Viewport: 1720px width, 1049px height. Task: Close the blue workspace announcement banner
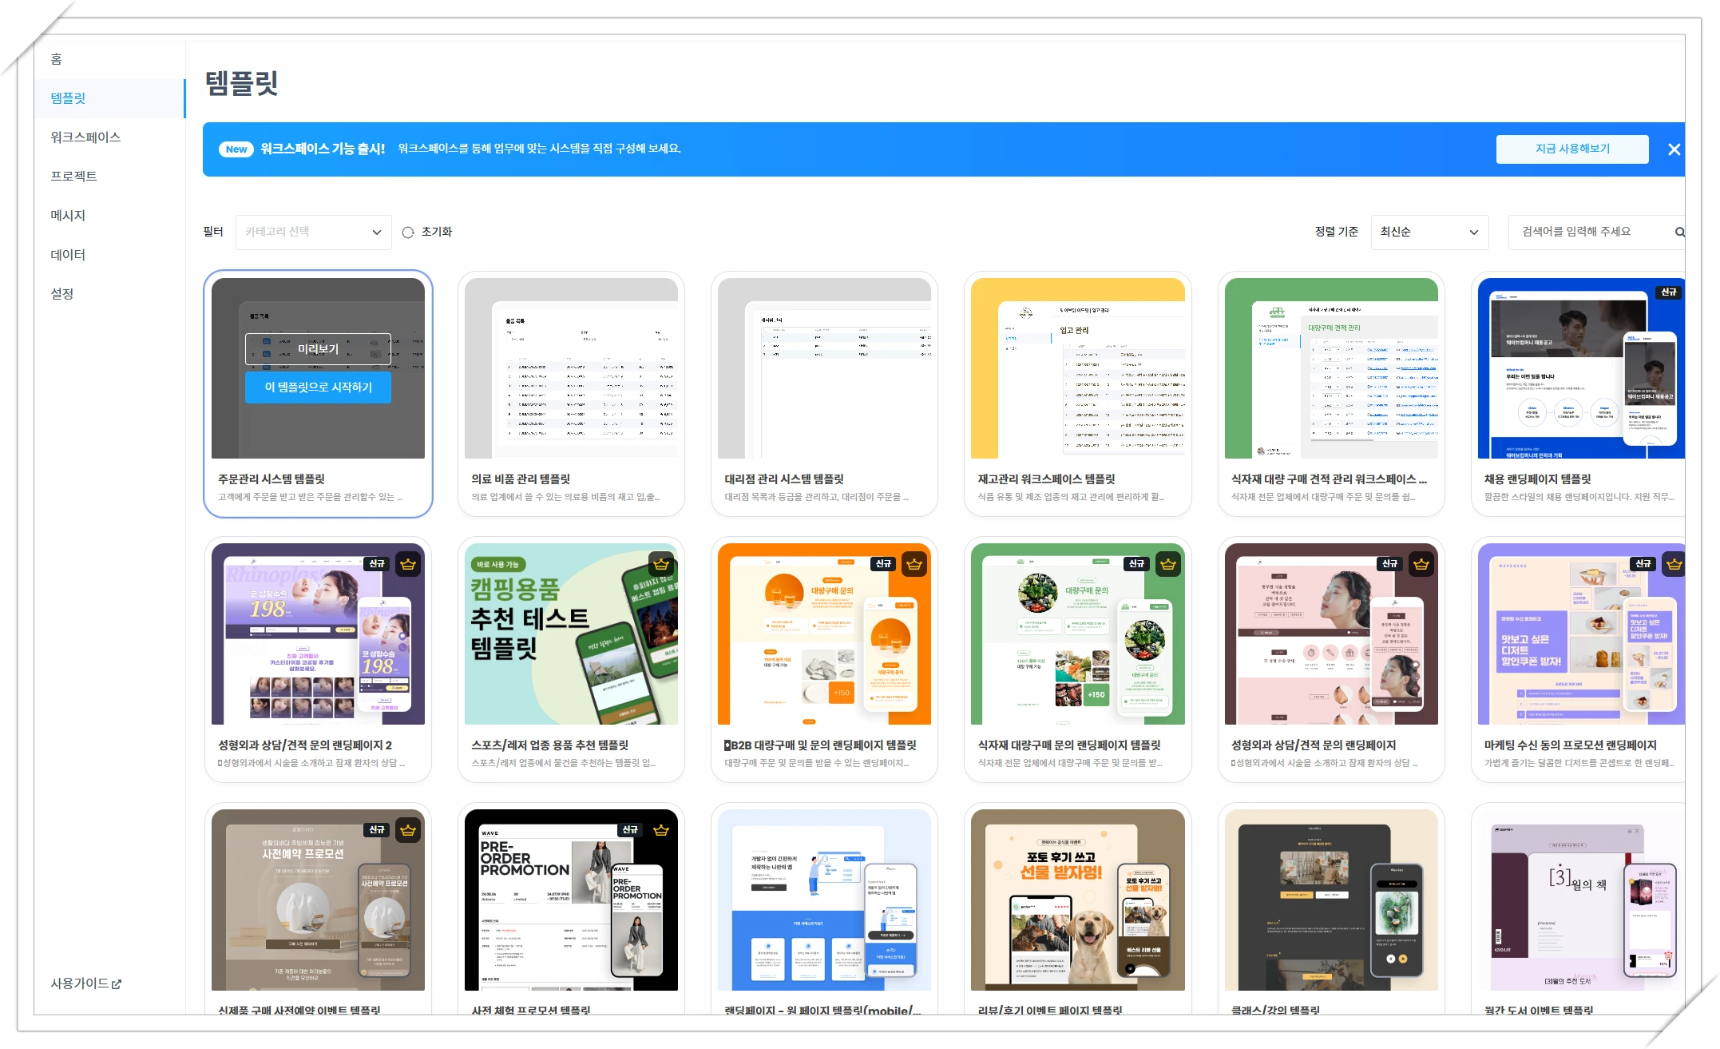click(x=1674, y=149)
